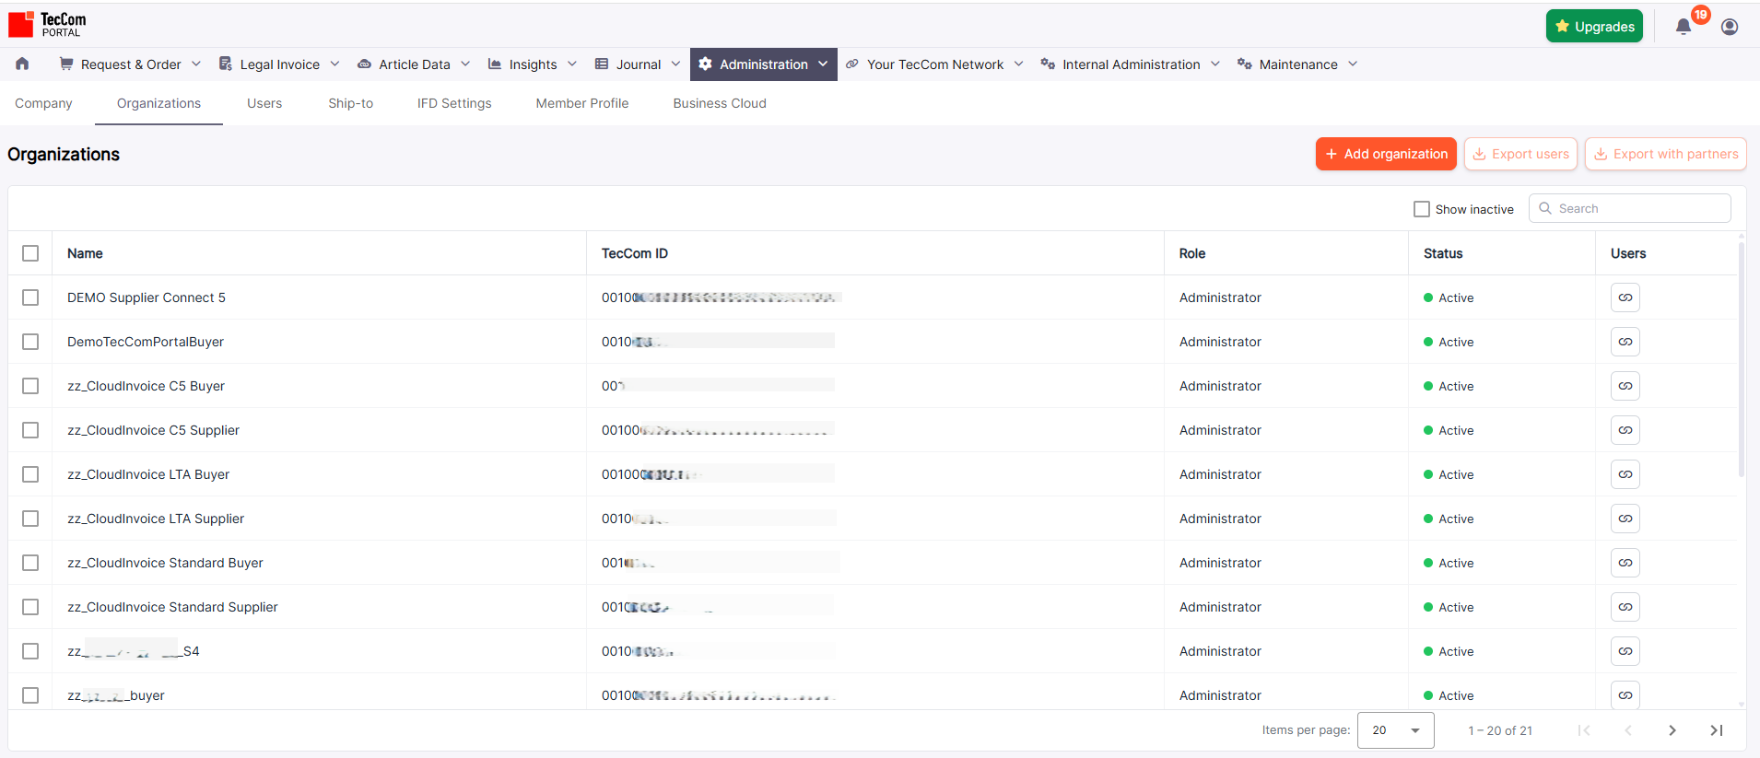
Task: Open users link for zz_CloudInvoice C5 Buyer
Action: tap(1625, 386)
